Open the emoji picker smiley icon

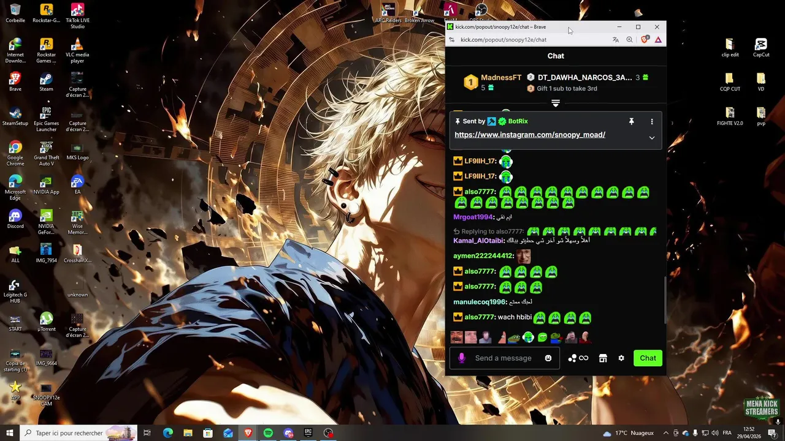click(x=548, y=358)
